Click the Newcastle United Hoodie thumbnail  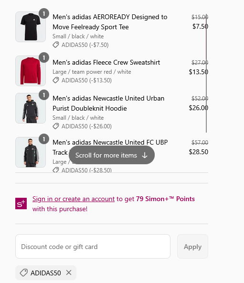click(31, 108)
